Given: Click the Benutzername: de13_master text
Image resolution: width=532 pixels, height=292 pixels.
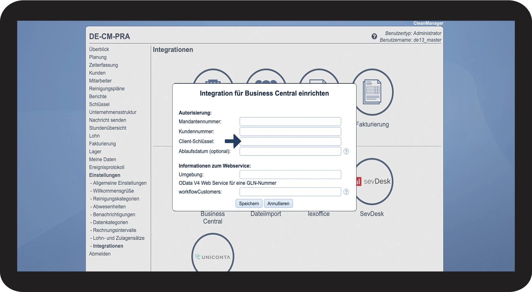Looking at the screenshot, I should (x=411, y=40).
